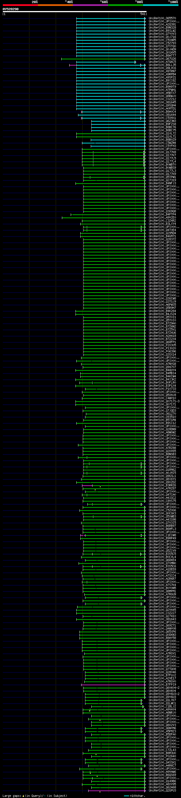Select the UniRef100_Q7Y0V3 label

click(x=162, y=34)
